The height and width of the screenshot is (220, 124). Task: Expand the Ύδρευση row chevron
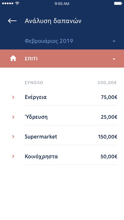point(13,117)
